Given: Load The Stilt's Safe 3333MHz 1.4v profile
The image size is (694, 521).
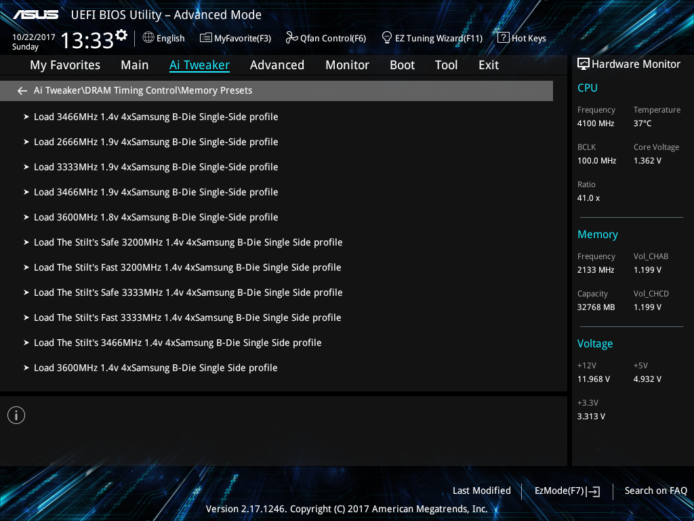Looking at the screenshot, I should coord(188,293).
